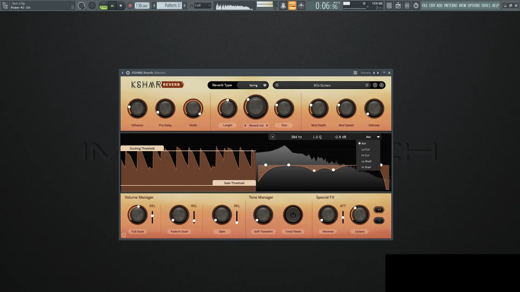Open the Reverb Type Spring dropdown

pyautogui.click(x=265, y=85)
